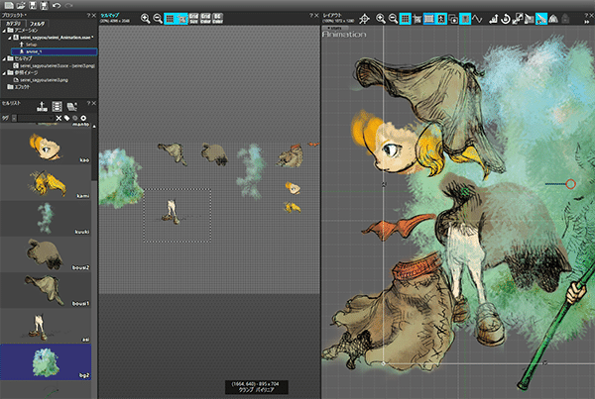Click the zoom in magnifier in layout toolbar
This screenshot has height=399, width=595.
[381, 18]
